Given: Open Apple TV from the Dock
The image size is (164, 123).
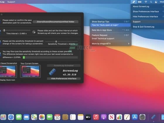Looking at the screenshot, I should point(88,117).
